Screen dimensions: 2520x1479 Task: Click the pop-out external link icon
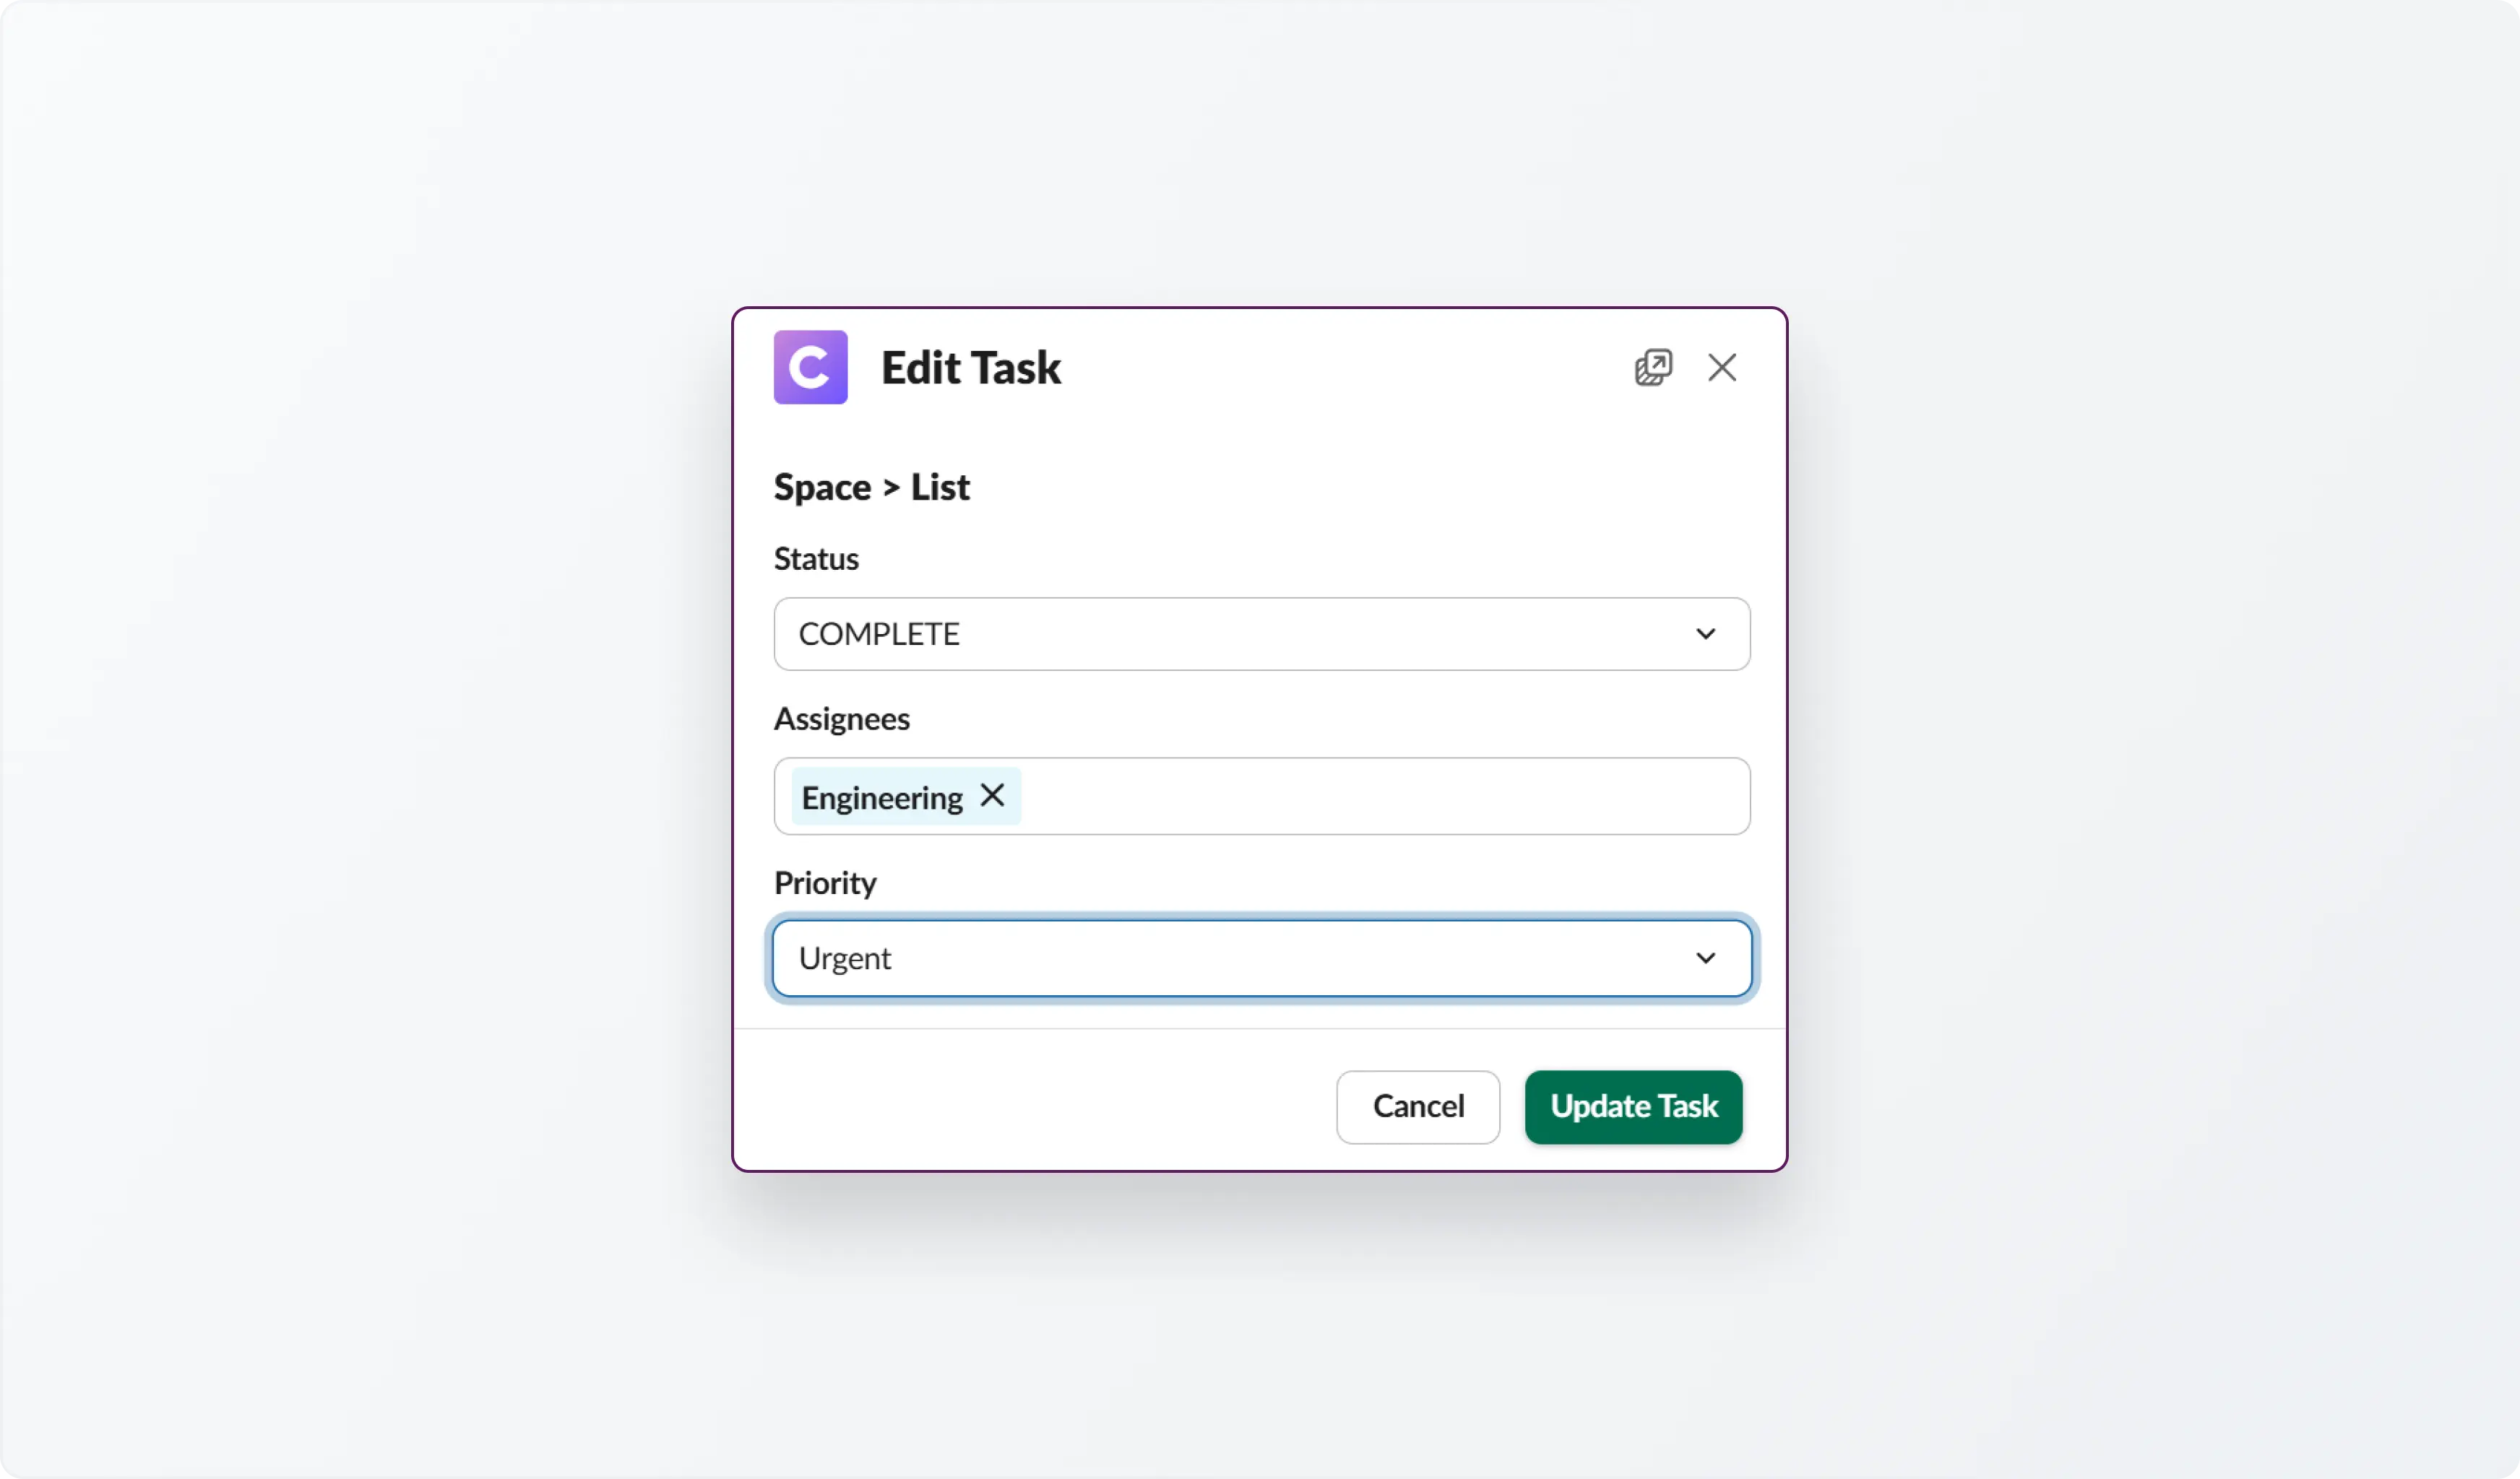point(1653,368)
